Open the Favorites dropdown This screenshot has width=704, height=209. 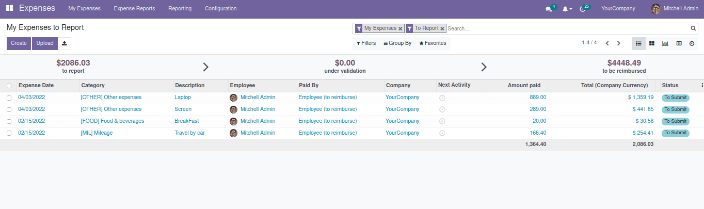[433, 43]
